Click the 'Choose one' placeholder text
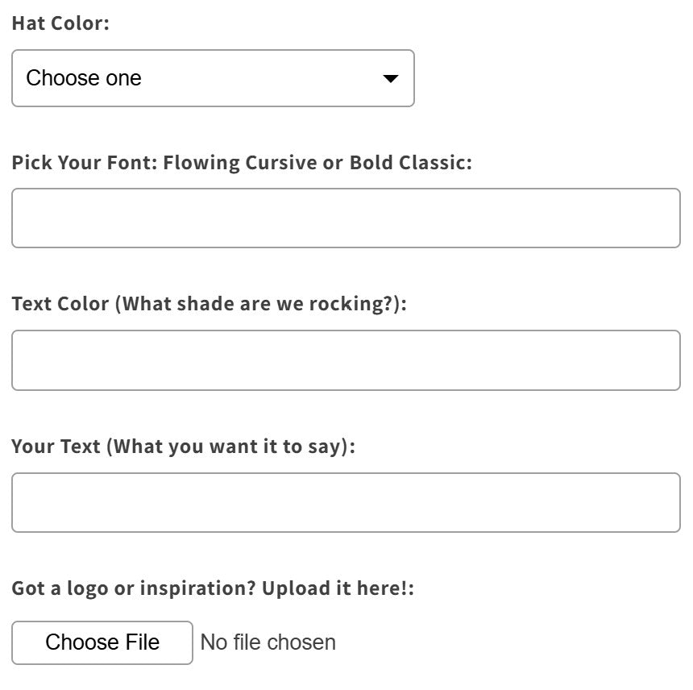This screenshot has height=690, width=693. [x=84, y=78]
